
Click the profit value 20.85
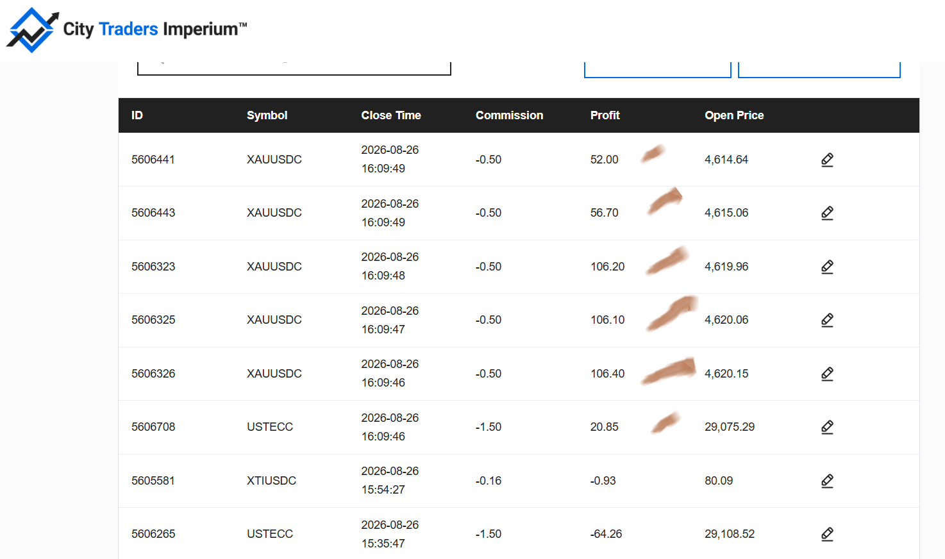coord(605,427)
